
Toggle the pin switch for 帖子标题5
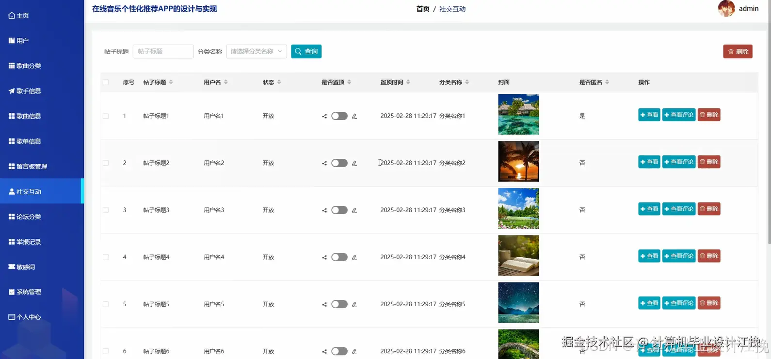pyautogui.click(x=339, y=304)
